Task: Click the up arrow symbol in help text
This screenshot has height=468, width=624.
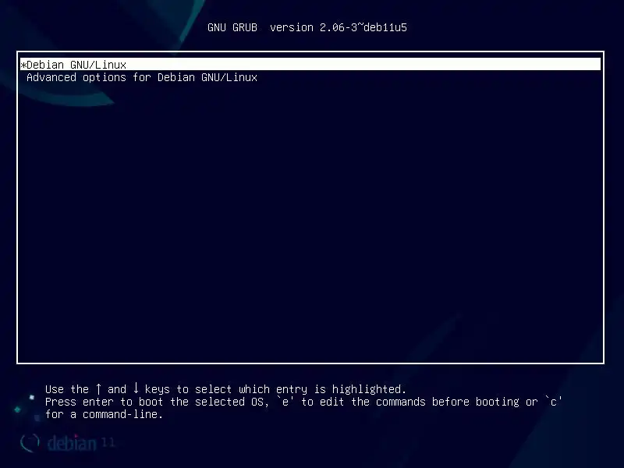Action: tap(98, 388)
